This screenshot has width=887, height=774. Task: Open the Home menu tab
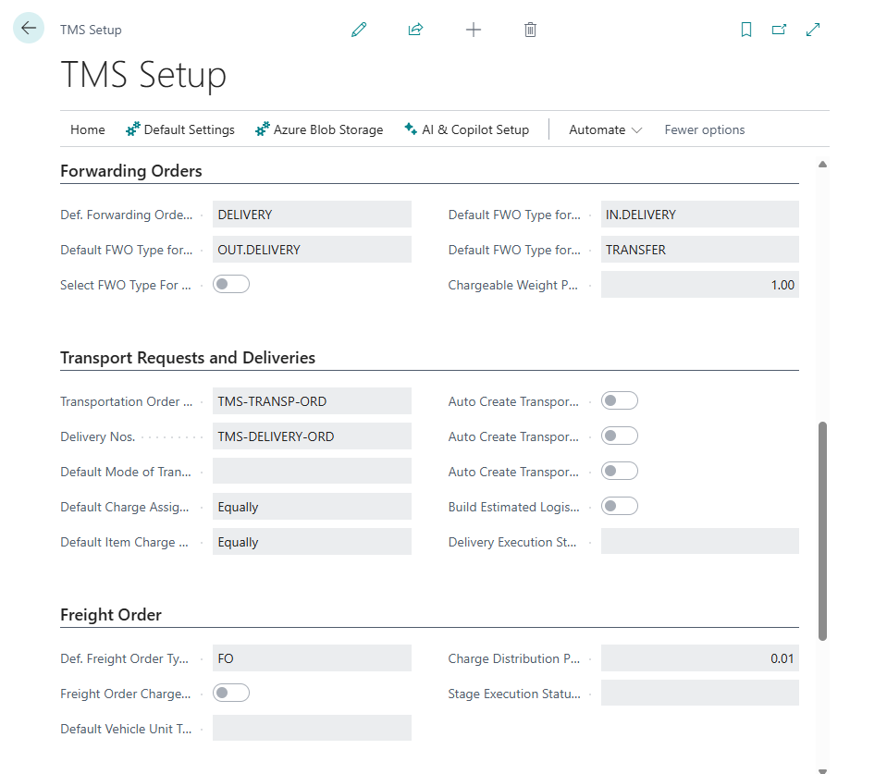tap(88, 129)
